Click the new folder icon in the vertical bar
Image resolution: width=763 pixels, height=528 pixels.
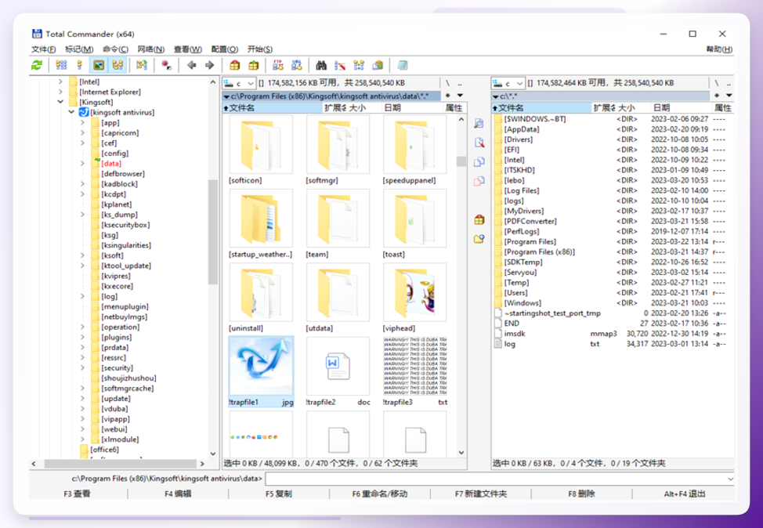[x=479, y=239]
